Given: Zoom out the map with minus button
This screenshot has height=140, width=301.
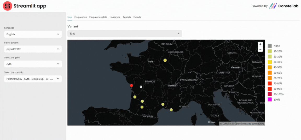Looking at the screenshot, I should pyautogui.click(x=260, y=49).
